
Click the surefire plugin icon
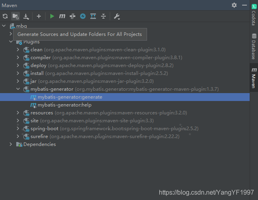point(26,136)
